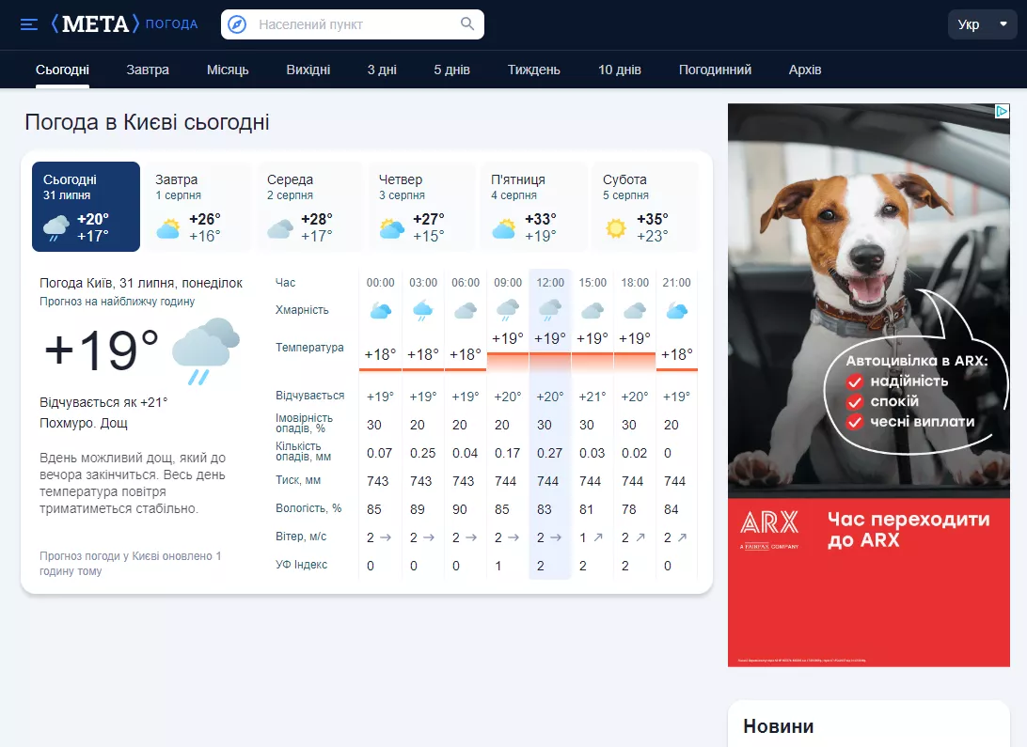Click the ARX dog advertisement banner
This screenshot has height=747, width=1027.
pos(868,385)
